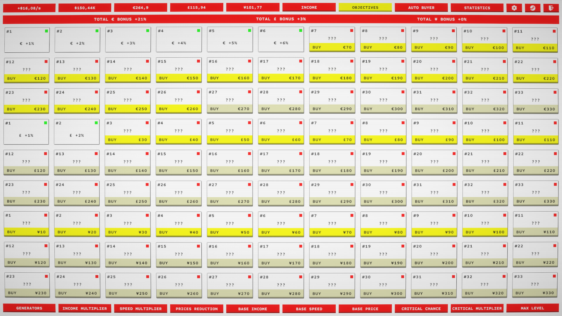Open the Critical Chance upgrades

click(x=421, y=309)
